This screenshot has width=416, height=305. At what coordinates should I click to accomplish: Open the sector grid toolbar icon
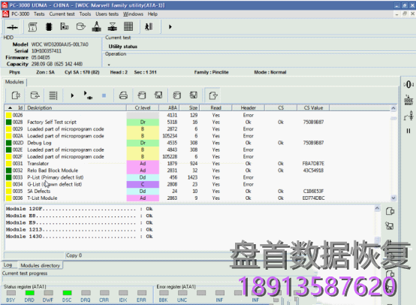[128, 26]
